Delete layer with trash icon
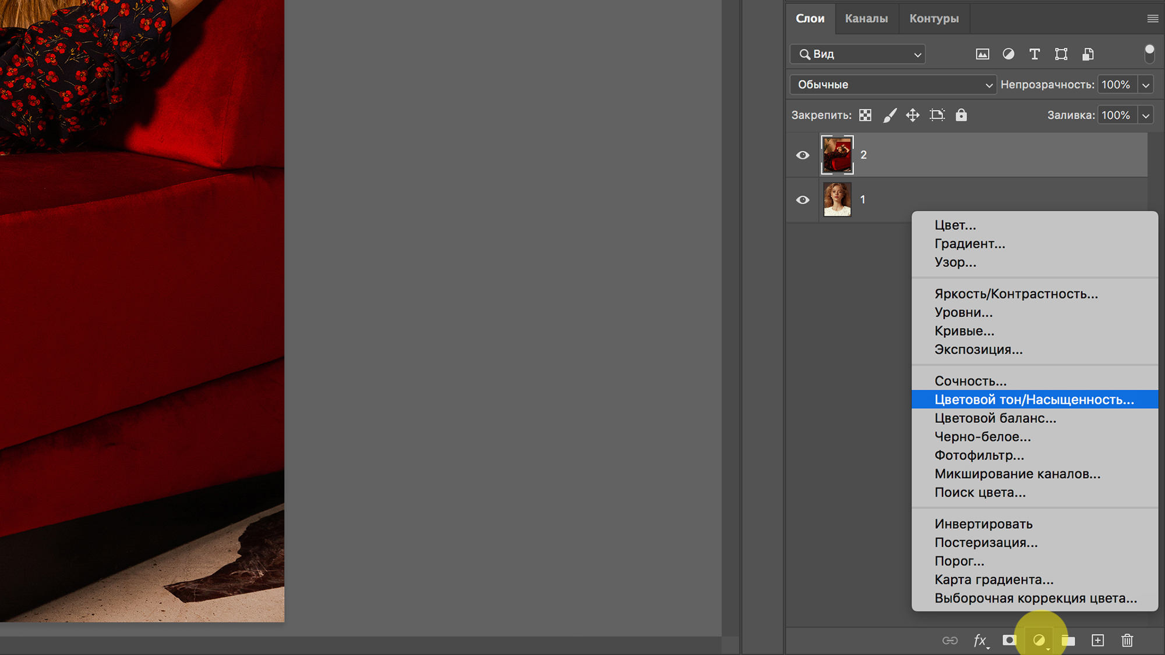 [x=1127, y=640]
